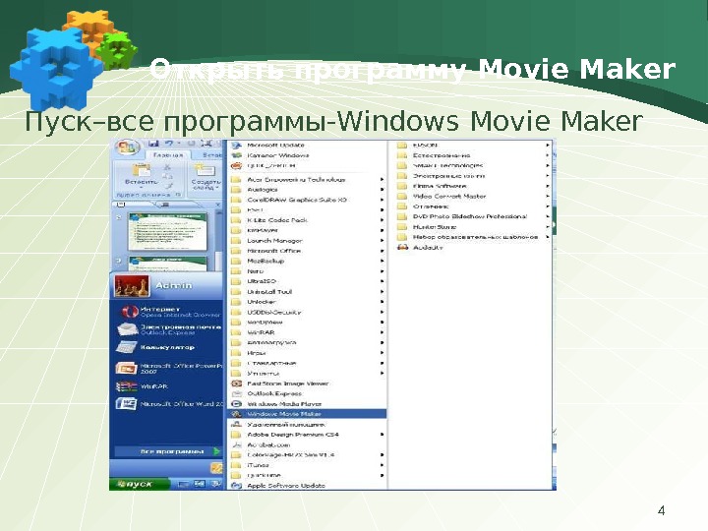Open Windows Movie Maker from programs list
Image resolution: width=708 pixels, height=531 pixels.
[307, 414]
